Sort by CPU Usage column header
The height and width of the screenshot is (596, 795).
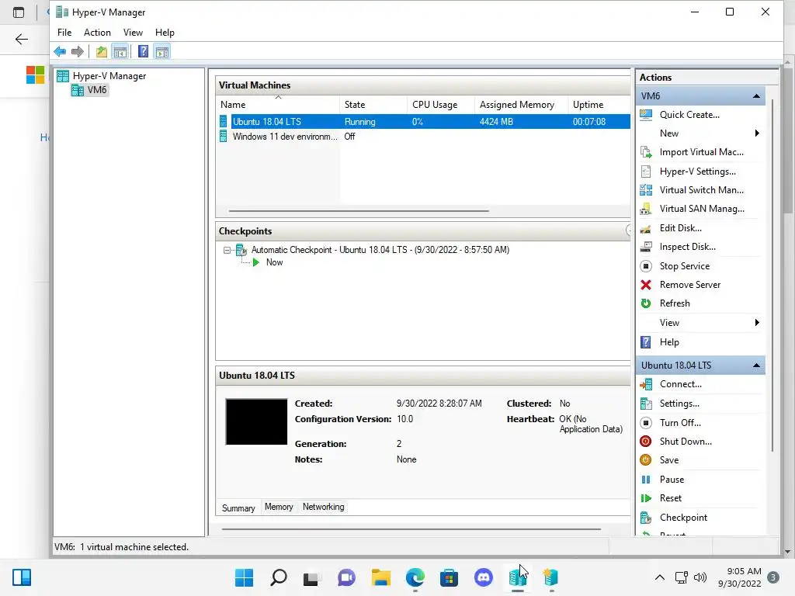pyautogui.click(x=441, y=105)
